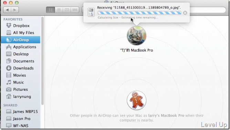Switch to icon view
Screen dimensions: 230x130
pyautogui.click(x=51, y=10)
